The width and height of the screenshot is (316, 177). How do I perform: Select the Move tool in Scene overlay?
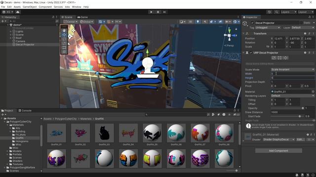[64, 35]
